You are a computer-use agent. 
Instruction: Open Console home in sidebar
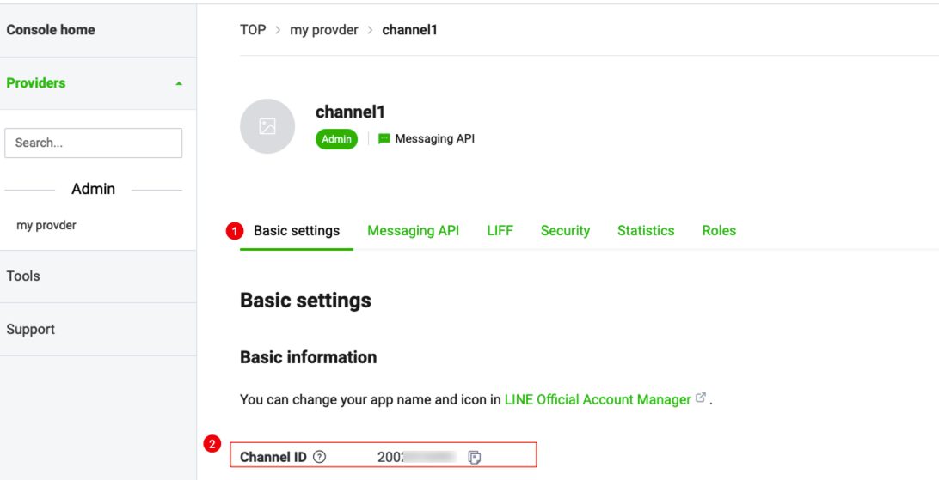(51, 30)
